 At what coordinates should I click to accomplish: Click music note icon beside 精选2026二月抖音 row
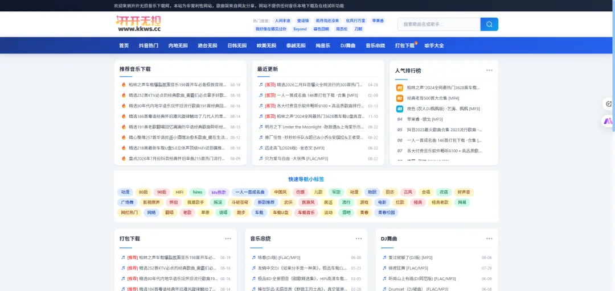(261, 85)
